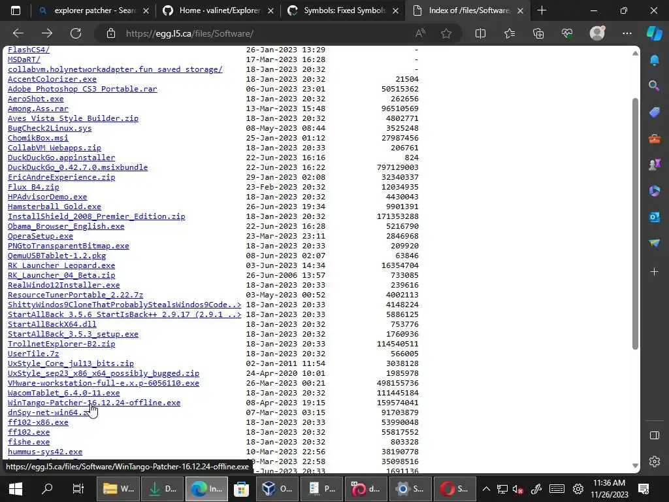
Task: Open the Favorites list button
Action: 510,33
